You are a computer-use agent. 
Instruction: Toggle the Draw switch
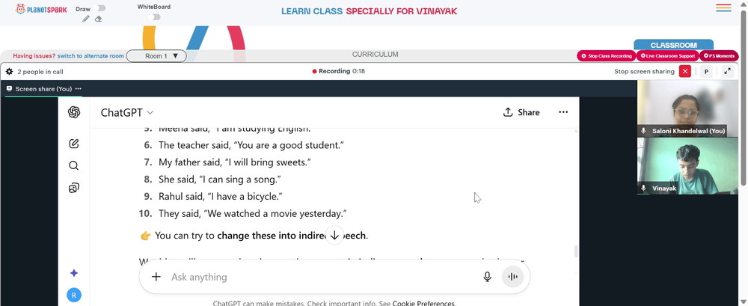coord(100,8)
